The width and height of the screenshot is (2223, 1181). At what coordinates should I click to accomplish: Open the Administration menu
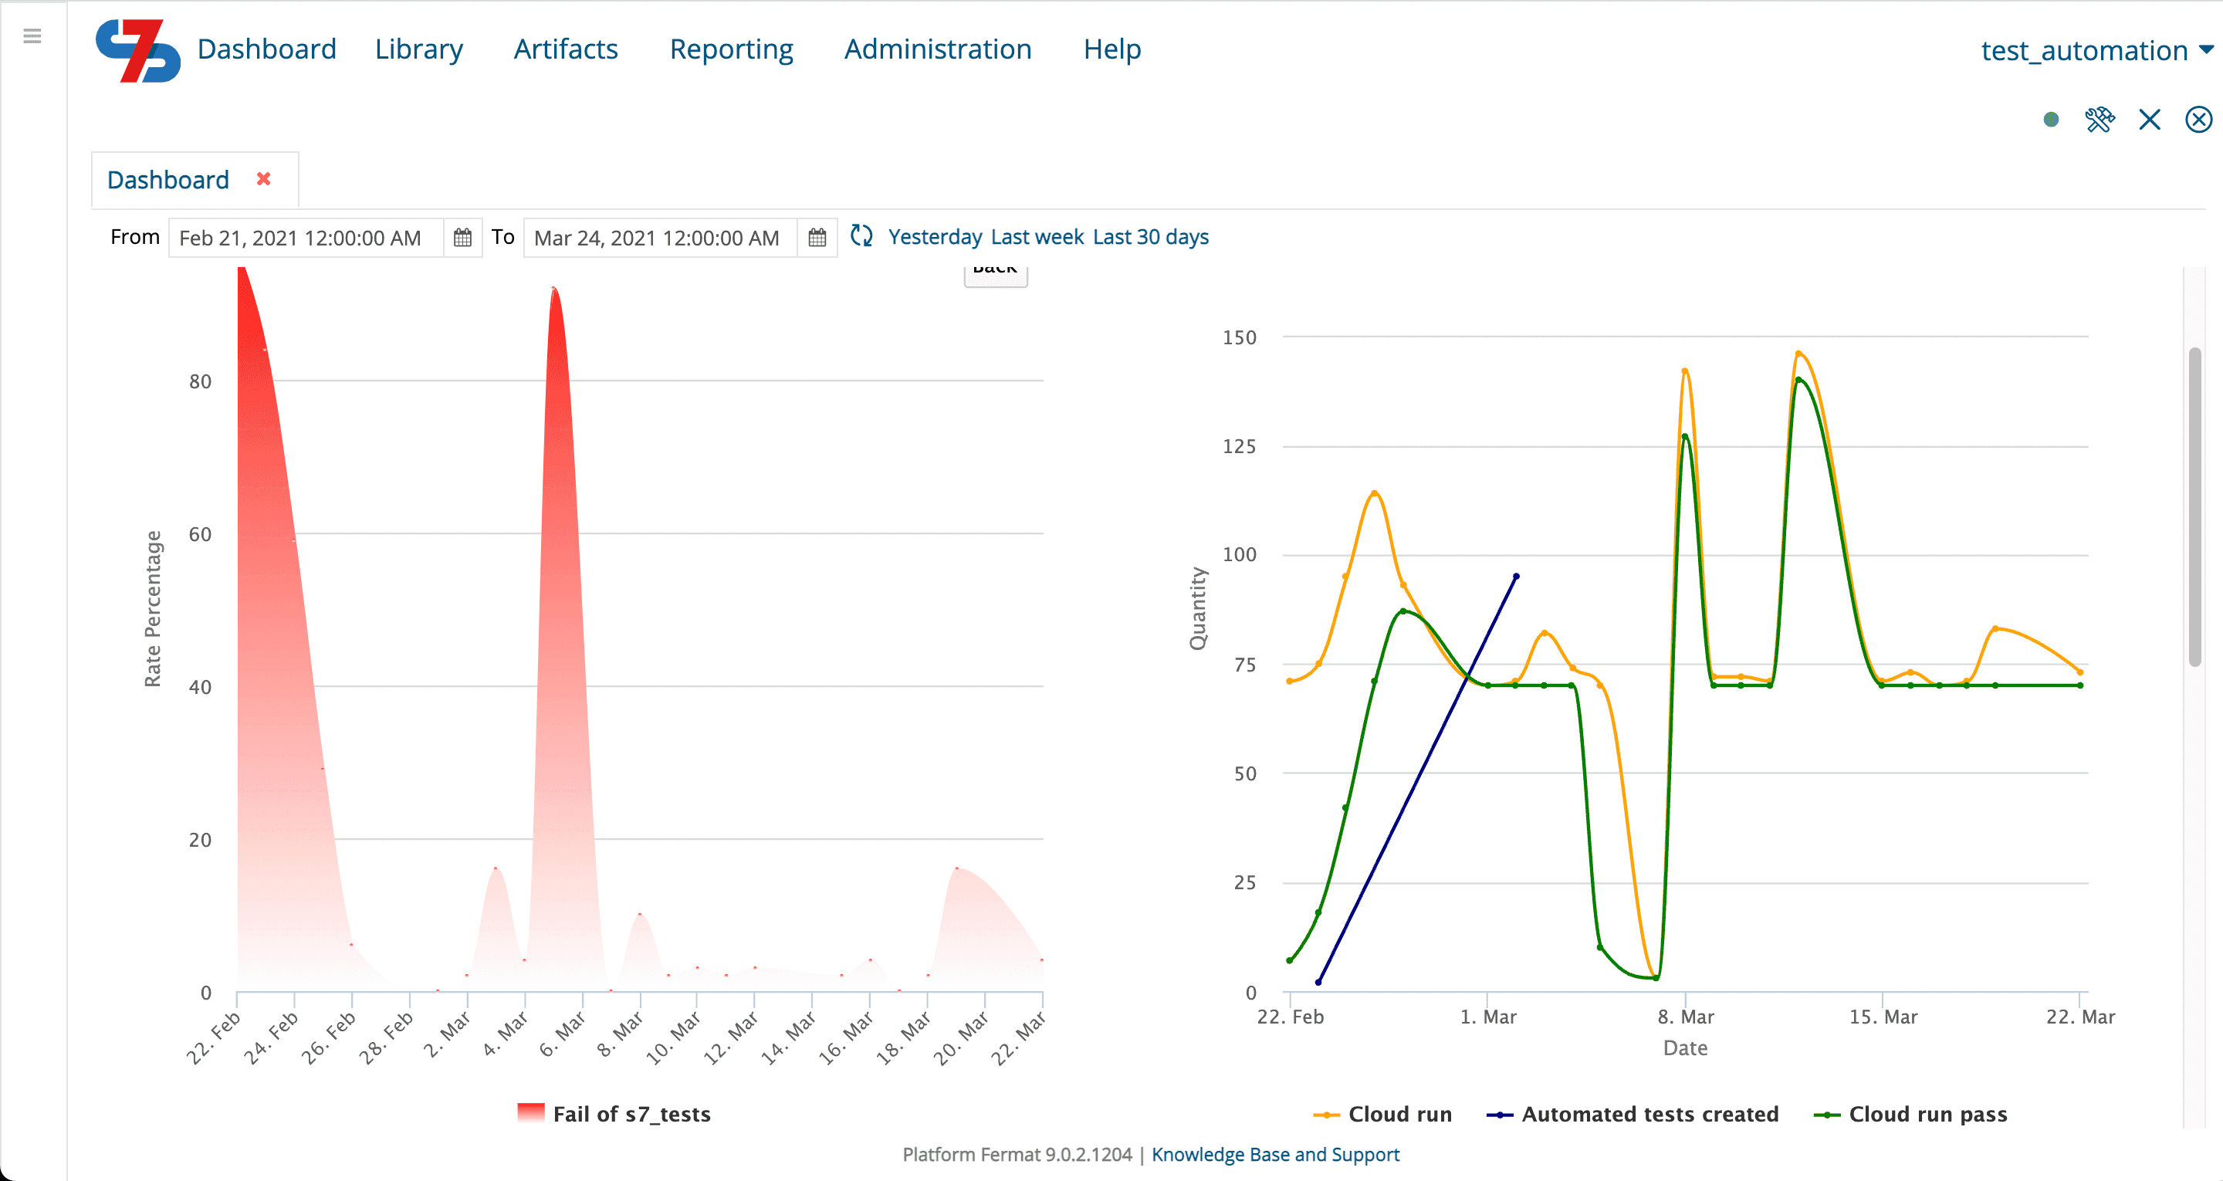[x=937, y=49]
